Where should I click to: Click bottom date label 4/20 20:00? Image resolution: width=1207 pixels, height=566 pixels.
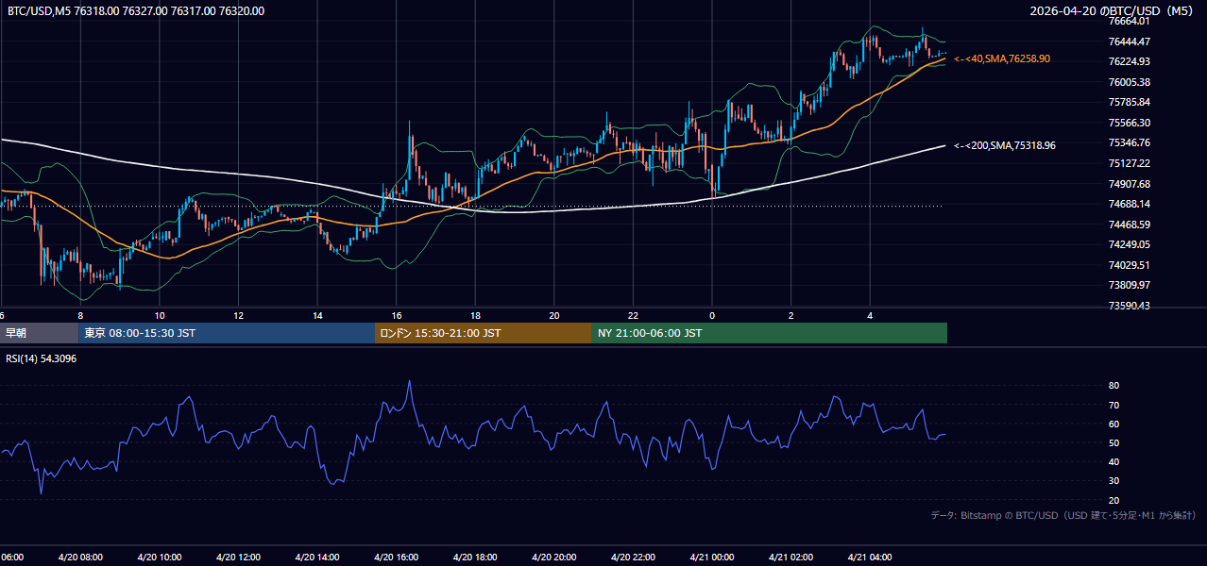pos(553,558)
